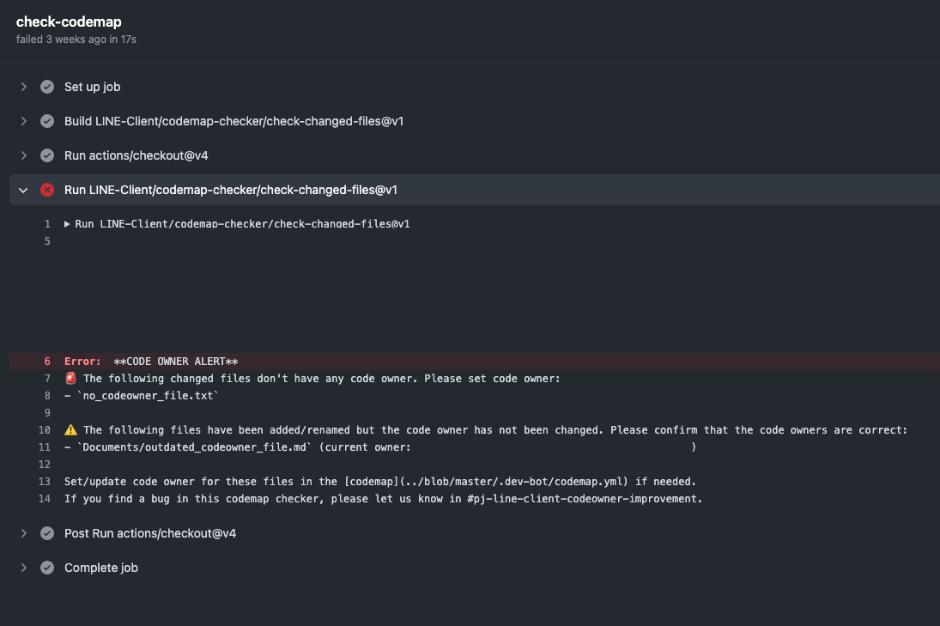
Task: Click success icon beside Post Run actions/checkout@v4
Action: pos(47,533)
